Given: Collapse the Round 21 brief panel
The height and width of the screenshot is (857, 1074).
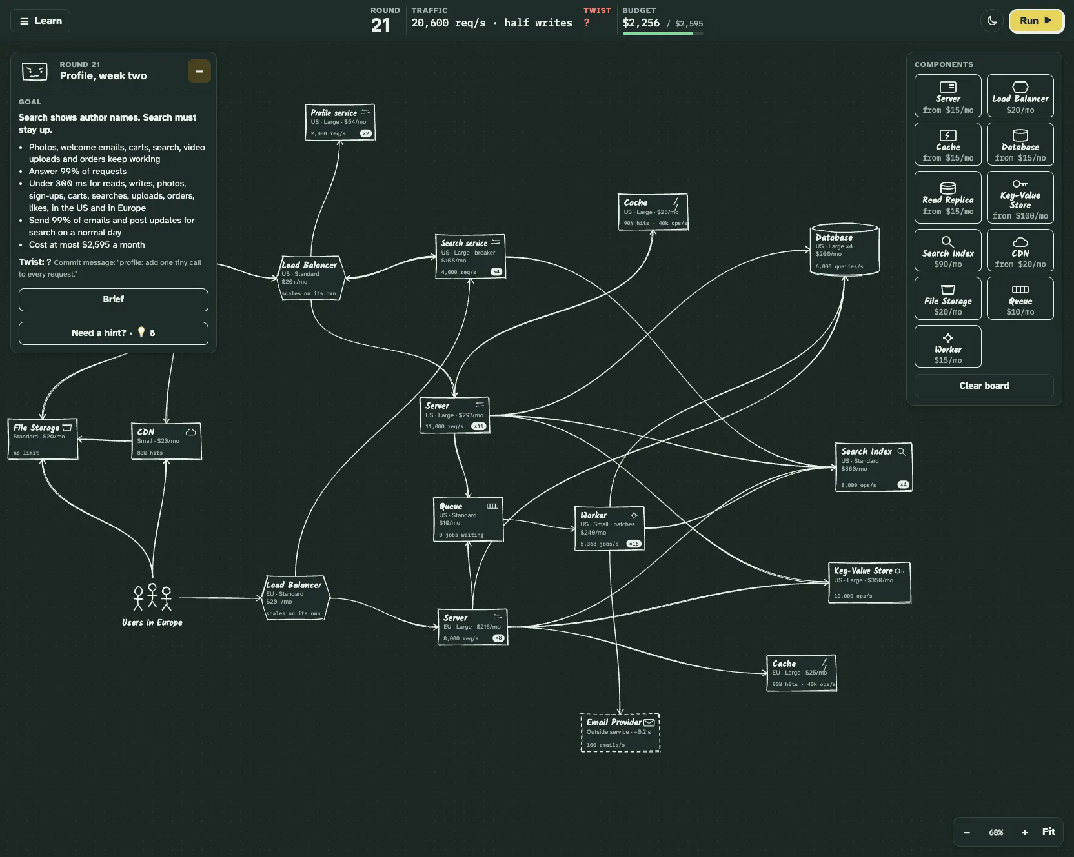Looking at the screenshot, I should pyautogui.click(x=199, y=71).
